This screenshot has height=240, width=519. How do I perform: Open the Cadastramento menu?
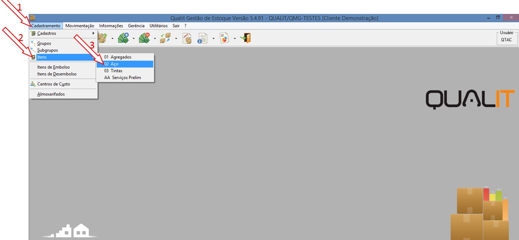tap(46, 26)
